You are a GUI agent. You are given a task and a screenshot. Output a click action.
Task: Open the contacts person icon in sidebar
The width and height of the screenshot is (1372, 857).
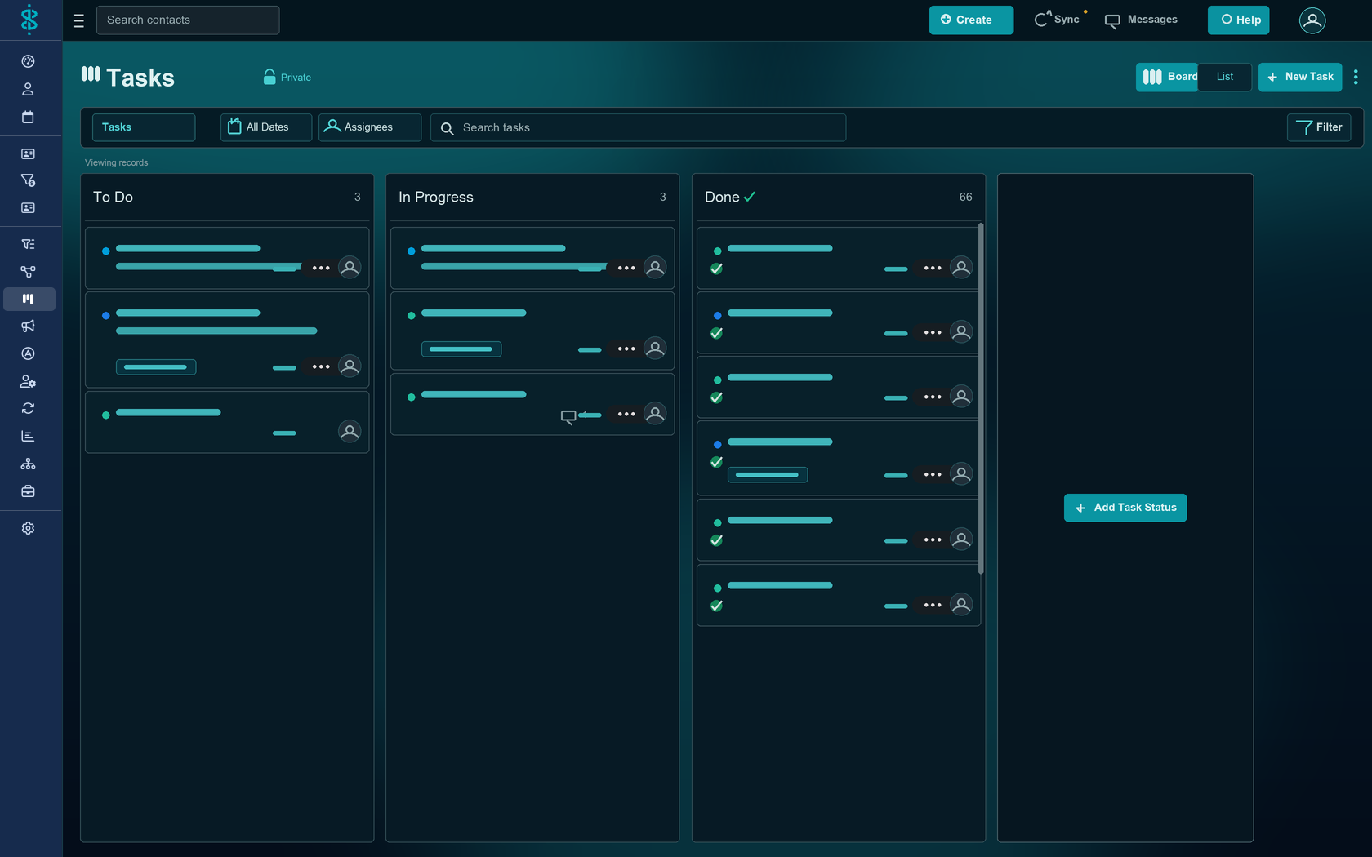(28, 89)
